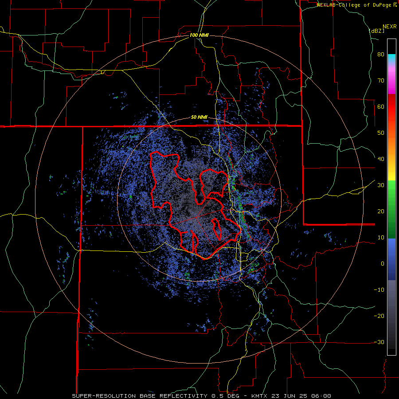Click the 0 value on the dBZ scale
This screenshot has width=399, height=399.
point(383,264)
